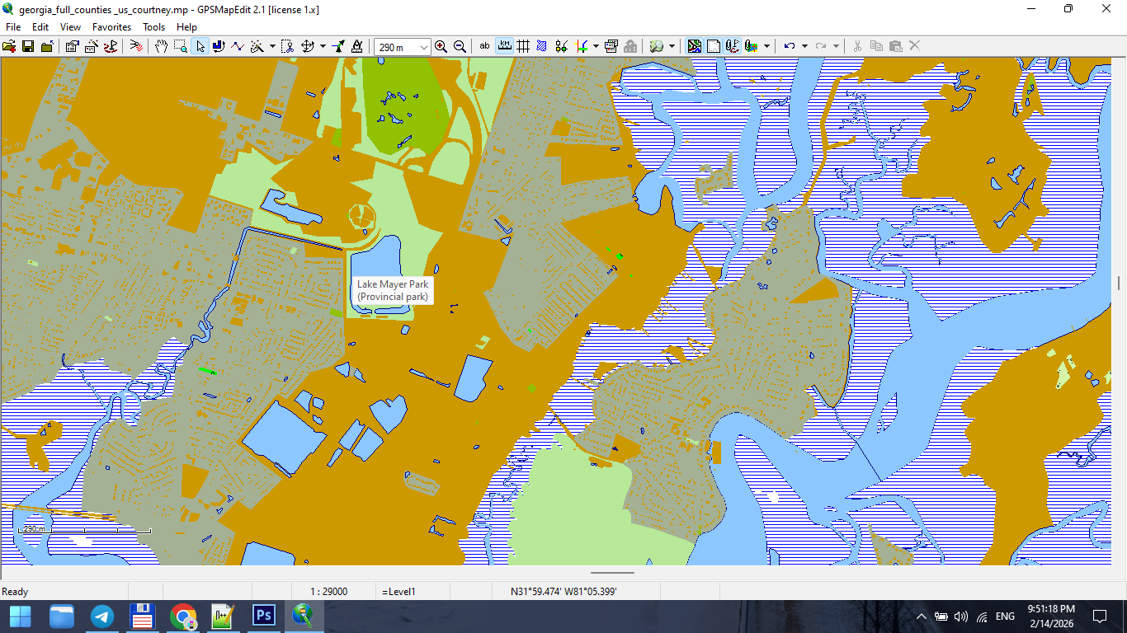Toggle the 'ab' labels display button
Screen dimensions: 1127x633
(484, 46)
